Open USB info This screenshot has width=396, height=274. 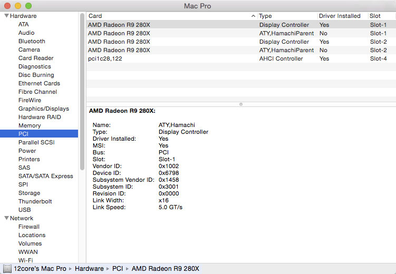point(24,210)
